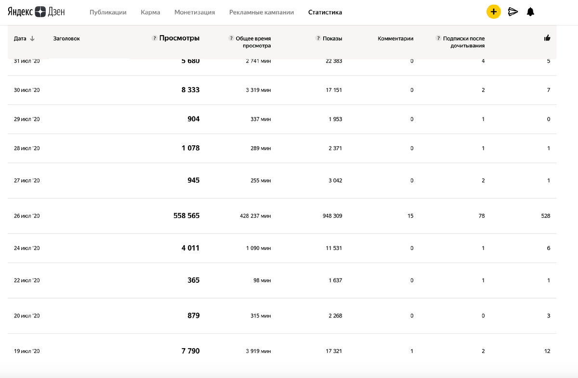Open the help tooltip next to Общее время просмотра
This screenshot has height=378, width=578.
(231, 38)
